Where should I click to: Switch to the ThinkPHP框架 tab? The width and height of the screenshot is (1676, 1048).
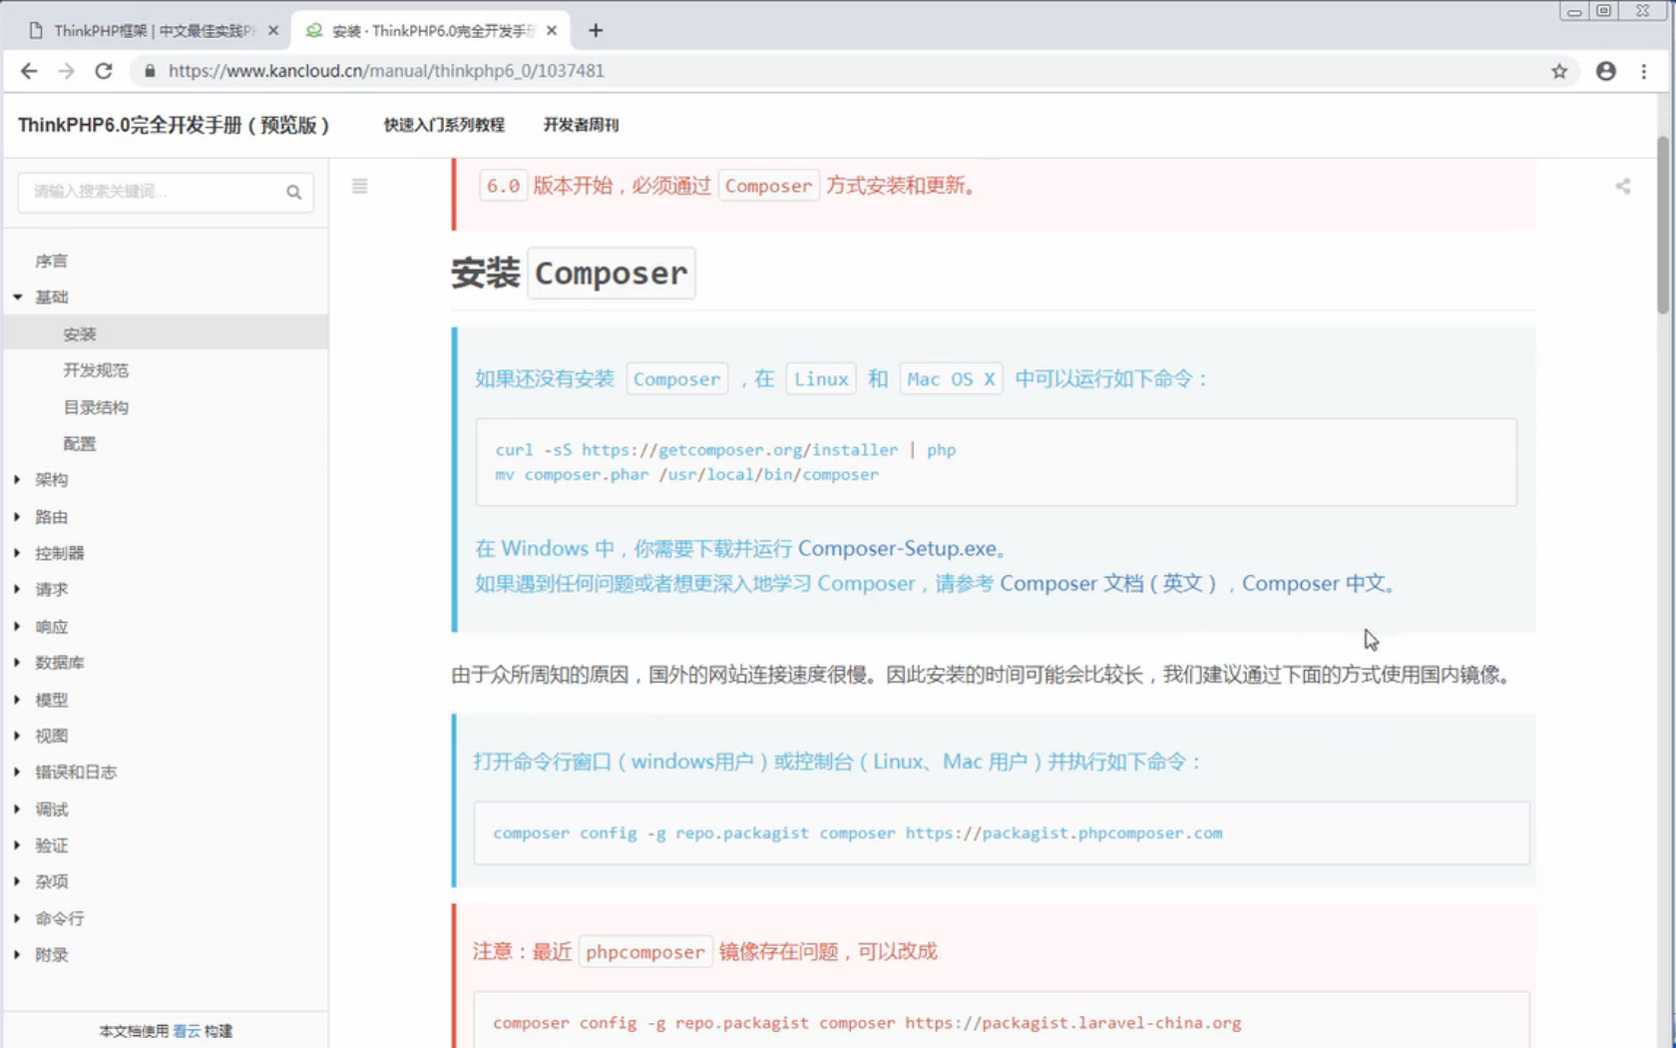(x=154, y=31)
